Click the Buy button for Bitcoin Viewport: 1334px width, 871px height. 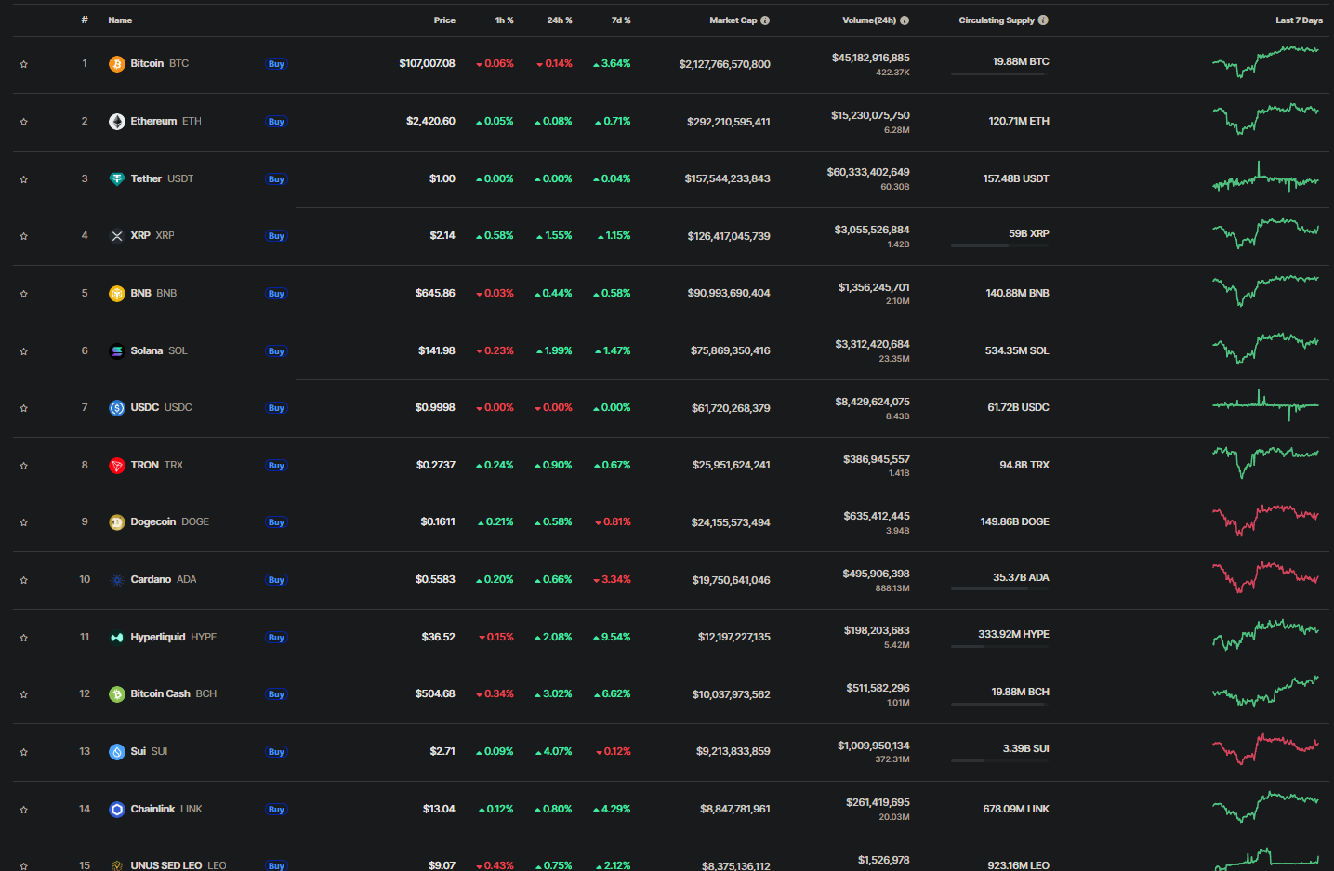point(276,64)
